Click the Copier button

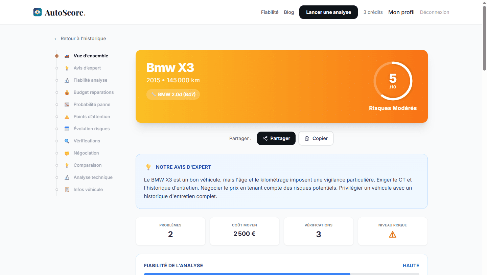(316, 138)
